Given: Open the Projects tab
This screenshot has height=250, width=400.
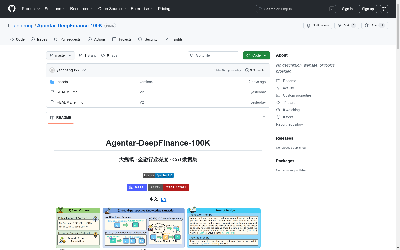Looking at the screenshot, I should [122, 39].
